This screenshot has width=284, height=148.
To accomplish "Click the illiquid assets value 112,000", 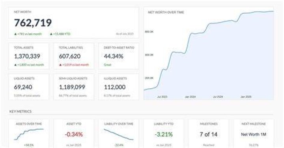I will pyautogui.click(x=115, y=87).
